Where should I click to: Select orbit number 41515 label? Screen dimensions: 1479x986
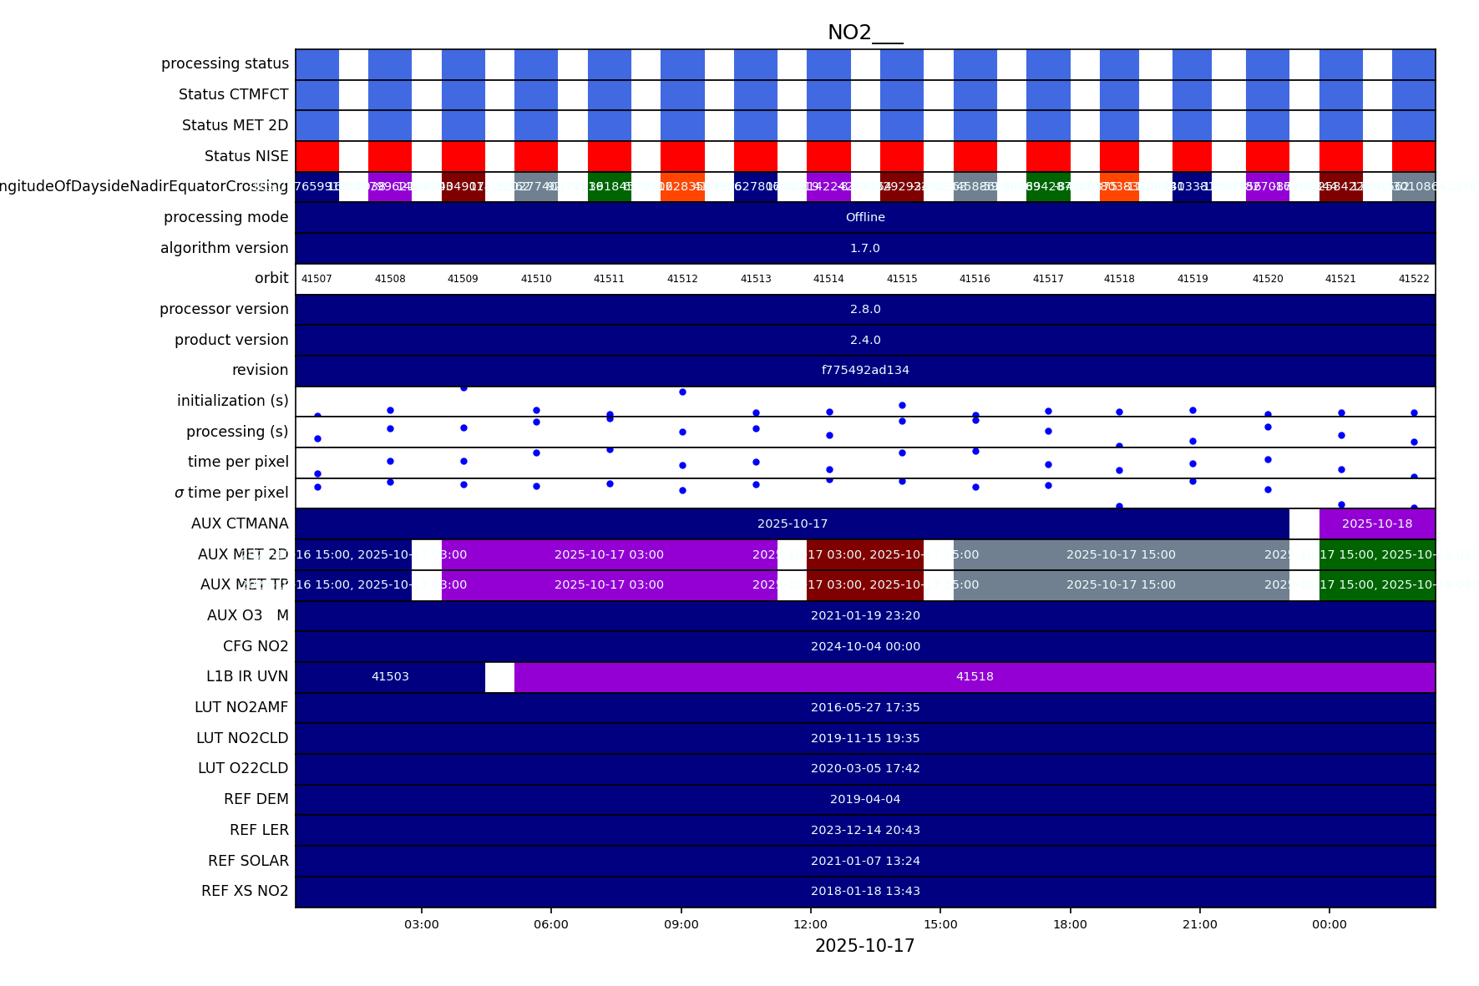click(901, 279)
